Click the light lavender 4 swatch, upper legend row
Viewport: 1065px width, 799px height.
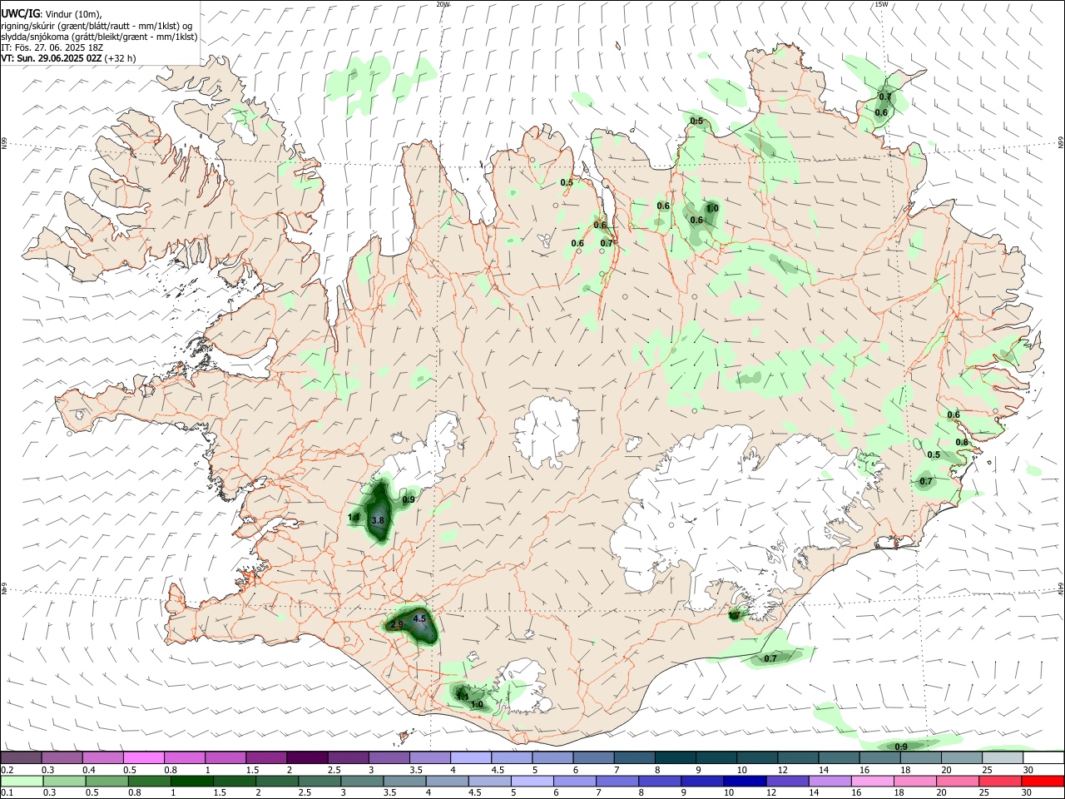[469, 758]
